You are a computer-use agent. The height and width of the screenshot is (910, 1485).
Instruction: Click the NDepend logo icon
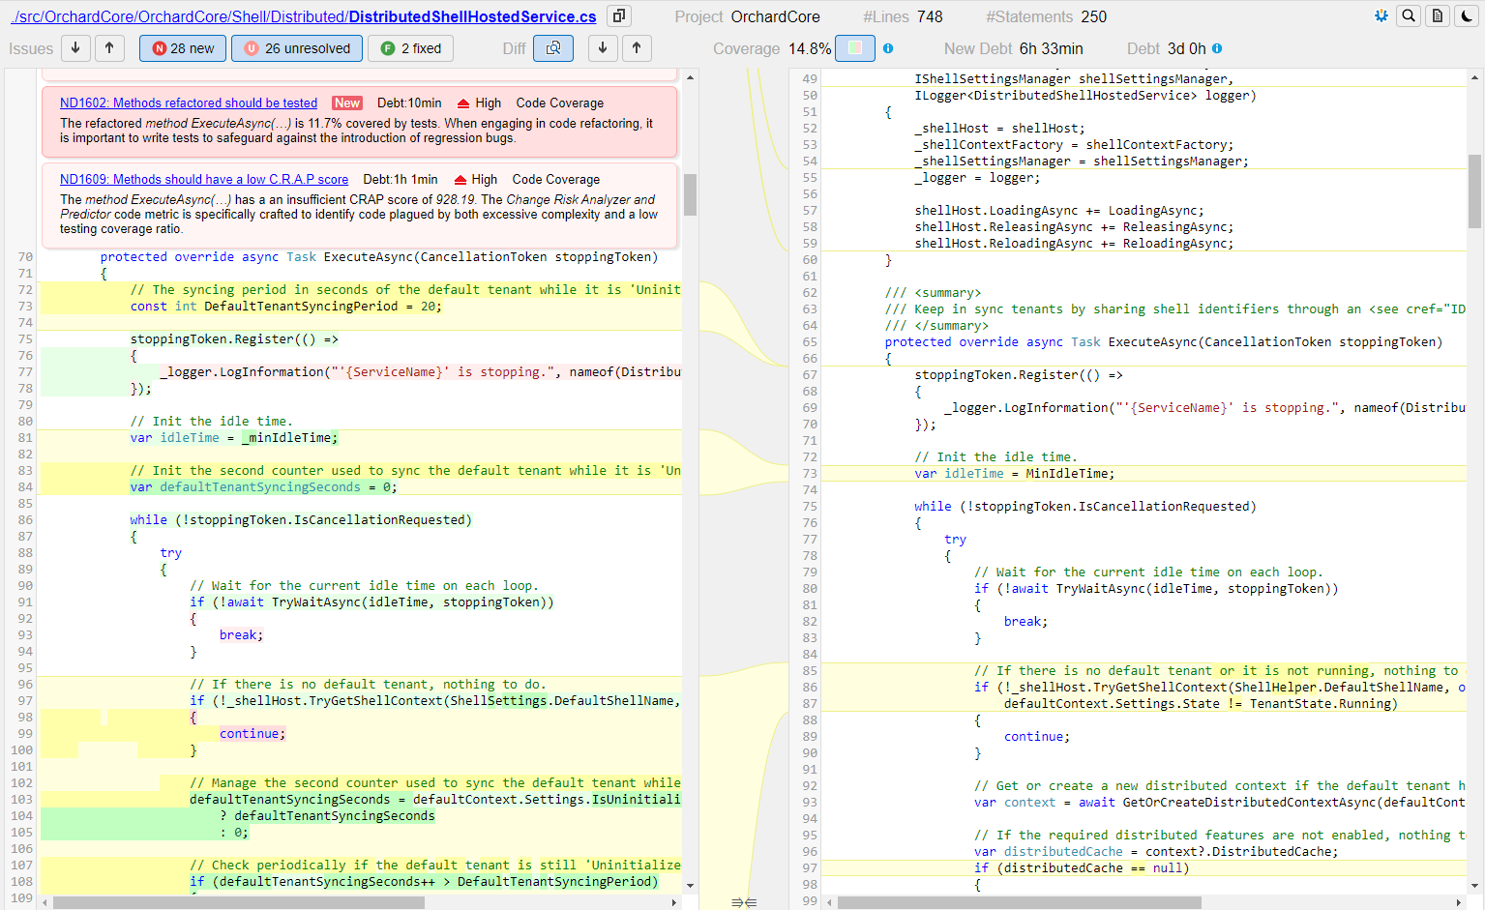click(1381, 15)
